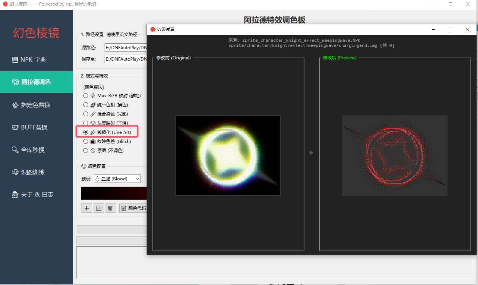The height and width of the screenshot is (285, 478).
Task: Click the 修改前 (Original) preview thumbnail
Action: click(228, 156)
